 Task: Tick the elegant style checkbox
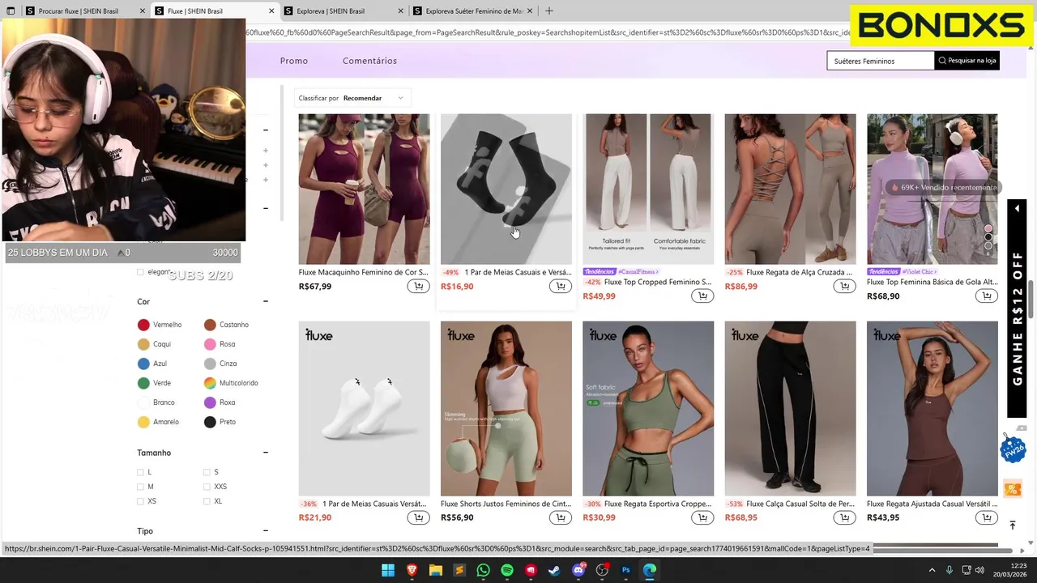(140, 272)
